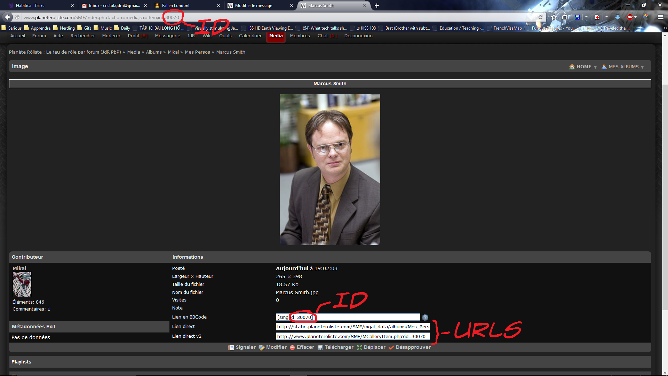Click the BBCode help question mark icon
The image size is (668, 376).
pos(425,317)
